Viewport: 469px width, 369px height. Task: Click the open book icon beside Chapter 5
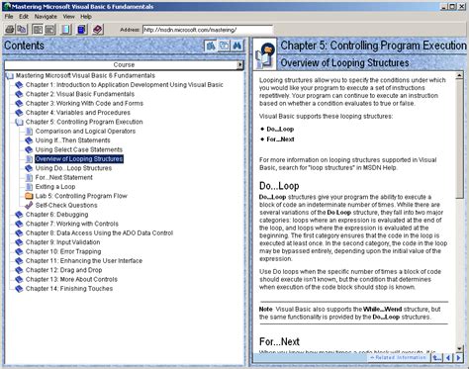(19, 122)
